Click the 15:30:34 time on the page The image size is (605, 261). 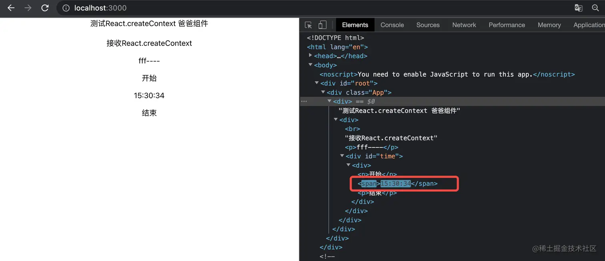tap(149, 96)
